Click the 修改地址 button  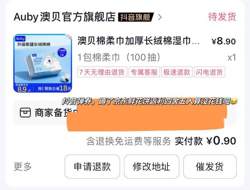click(x=152, y=166)
